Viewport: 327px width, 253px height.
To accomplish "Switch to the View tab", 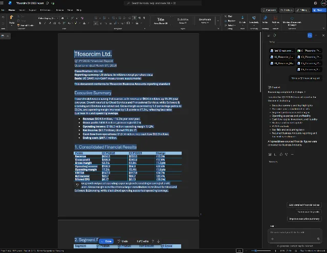I will 70,10.
